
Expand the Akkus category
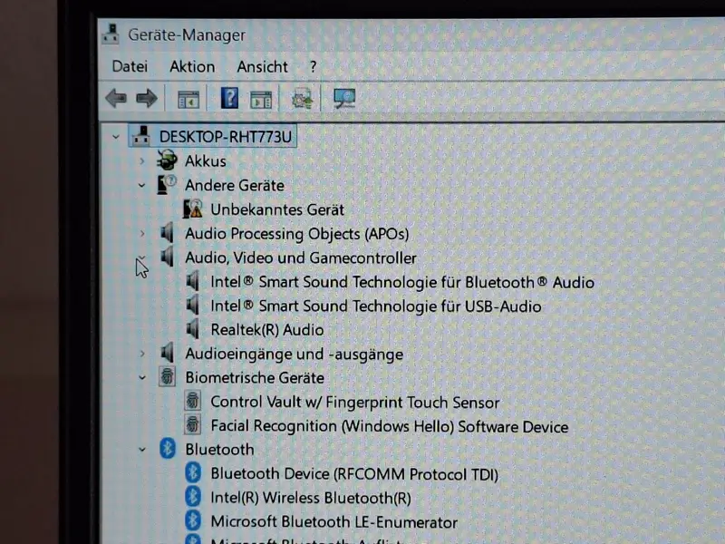[x=142, y=161]
